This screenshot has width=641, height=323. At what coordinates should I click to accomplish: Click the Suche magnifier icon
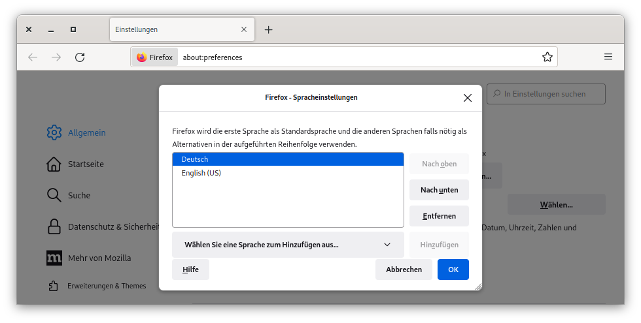click(54, 195)
